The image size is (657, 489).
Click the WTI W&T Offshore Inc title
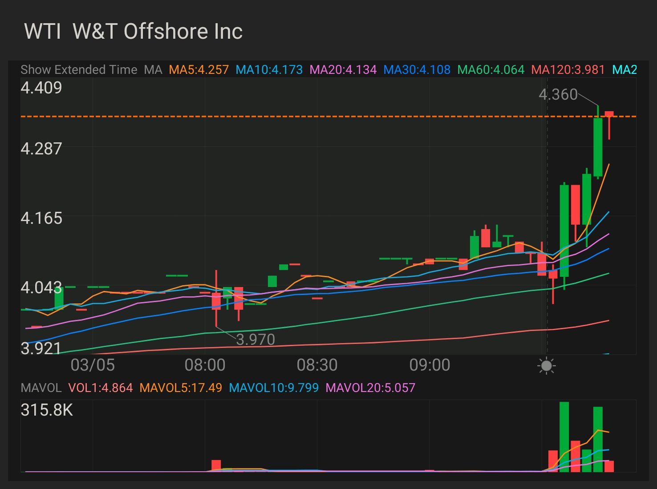point(134,32)
